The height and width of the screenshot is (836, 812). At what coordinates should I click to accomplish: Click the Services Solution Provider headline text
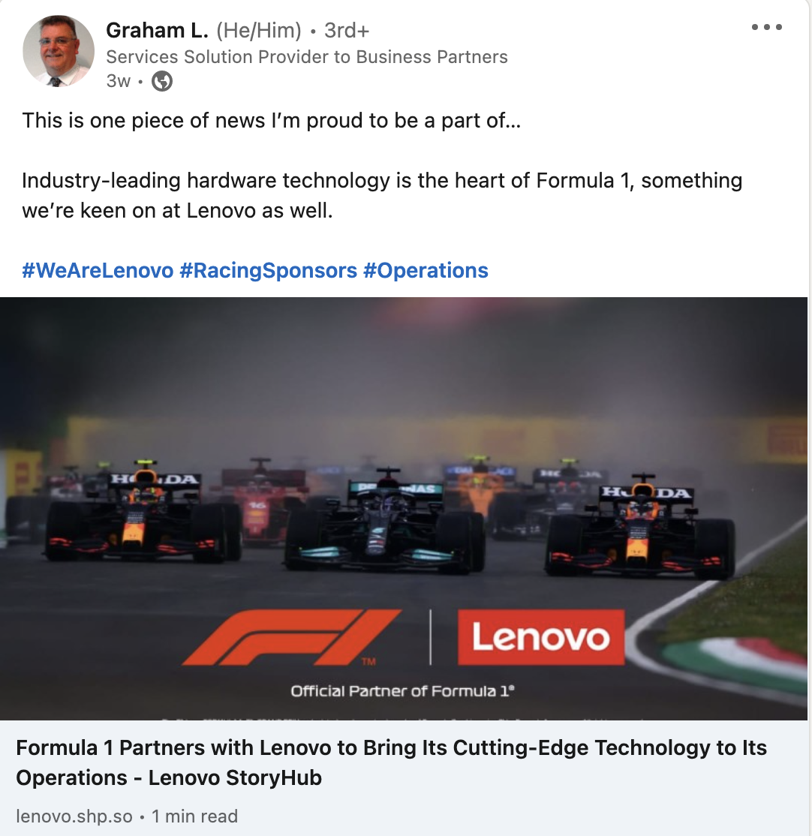[x=307, y=56]
